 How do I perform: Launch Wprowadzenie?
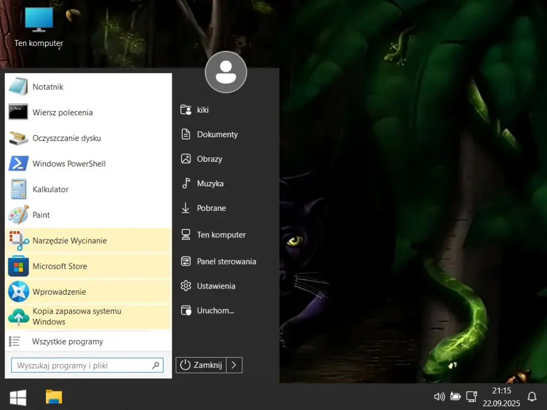[57, 292]
